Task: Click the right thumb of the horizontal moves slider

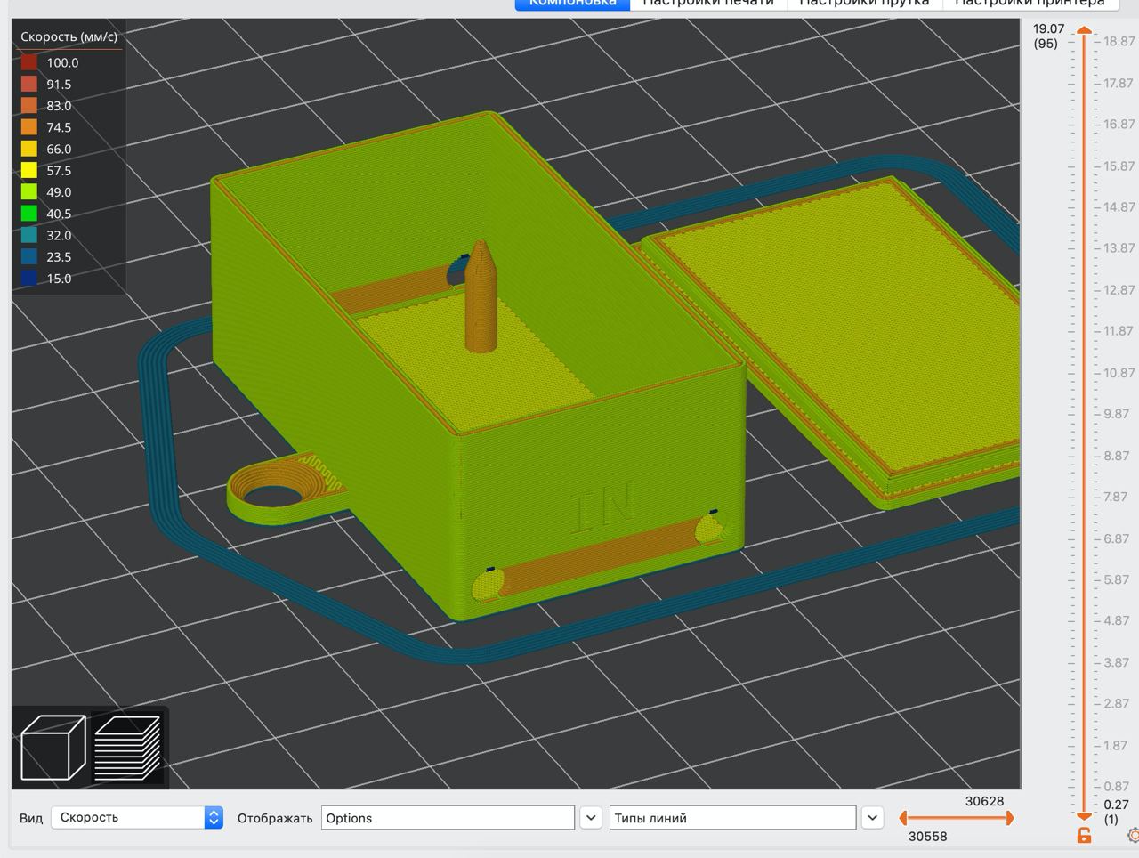Action: [x=1010, y=818]
